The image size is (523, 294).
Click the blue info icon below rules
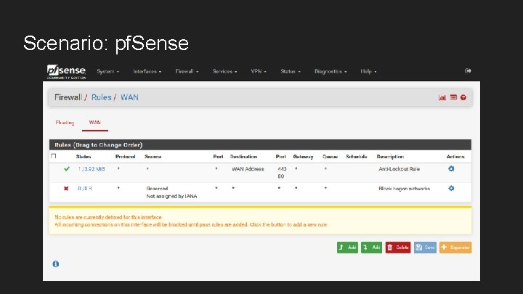pyautogui.click(x=56, y=264)
